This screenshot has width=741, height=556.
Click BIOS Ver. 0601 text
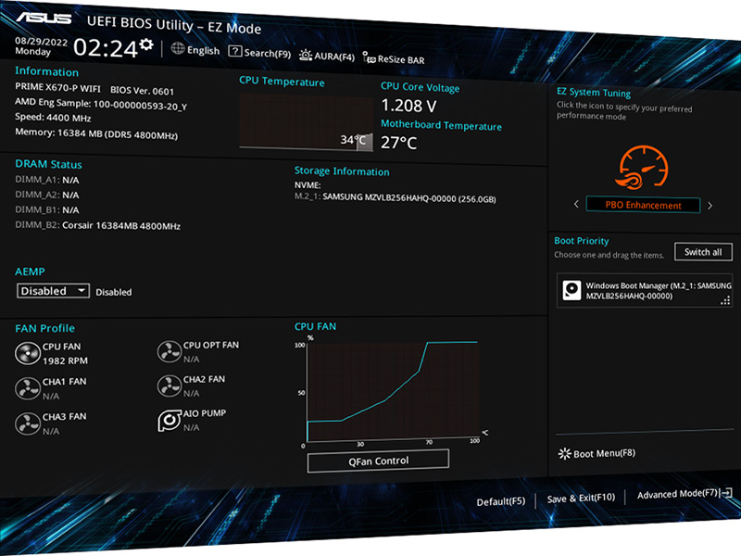pyautogui.click(x=142, y=90)
